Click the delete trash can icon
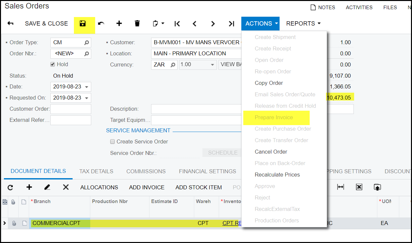The width and height of the screenshot is (412, 243). [137, 24]
